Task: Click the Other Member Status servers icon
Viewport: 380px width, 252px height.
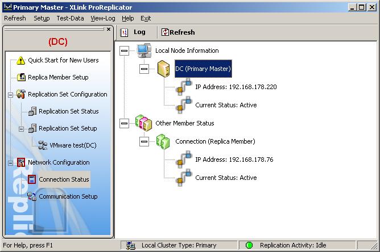Action: coord(143,123)
